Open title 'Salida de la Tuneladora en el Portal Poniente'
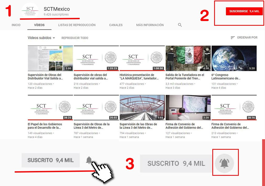The height and width of the screenshot is (186, 265). [x=185, y=76]
